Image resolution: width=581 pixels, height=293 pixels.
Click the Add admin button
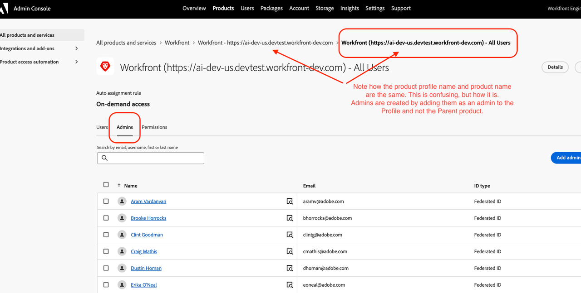coord(567,158)
